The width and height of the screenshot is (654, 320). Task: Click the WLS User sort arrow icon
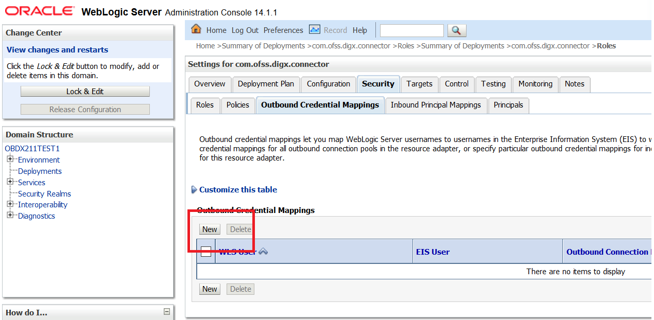pos(263,252)
